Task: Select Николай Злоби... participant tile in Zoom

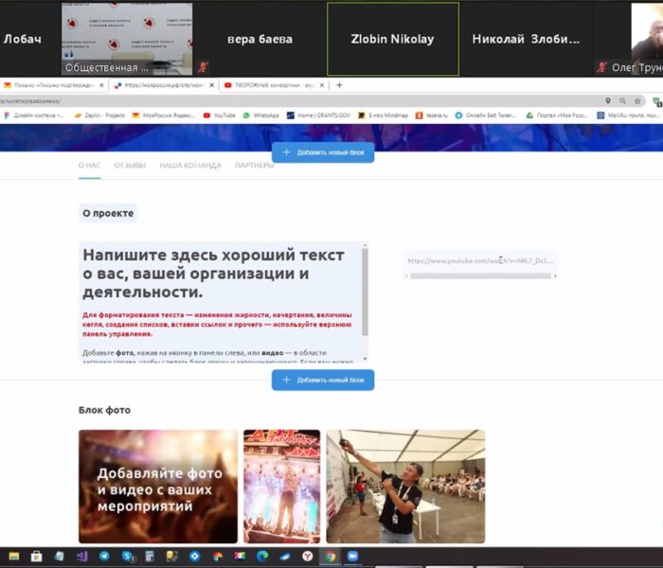Action: (x=526, y=39)
